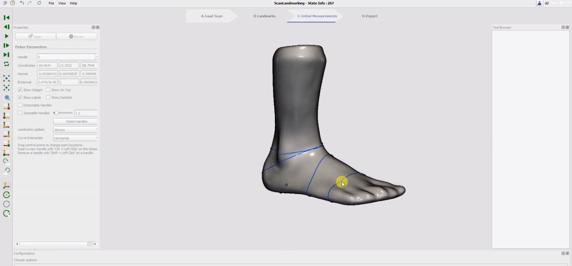
Task: Set the view direction to +Z
Action: 6,144
